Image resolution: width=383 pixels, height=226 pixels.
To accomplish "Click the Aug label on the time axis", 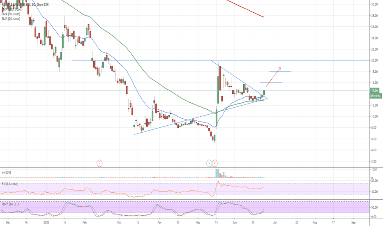I will click(x=315, y=222).
